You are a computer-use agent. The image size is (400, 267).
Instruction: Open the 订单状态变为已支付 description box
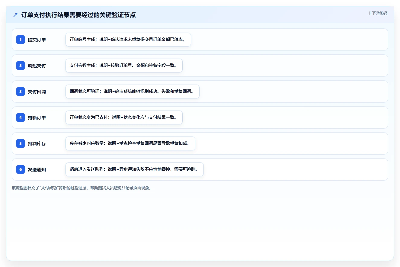[124, 117]
